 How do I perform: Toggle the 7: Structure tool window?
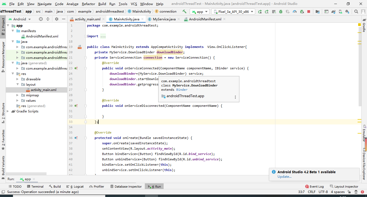point(3,113)
